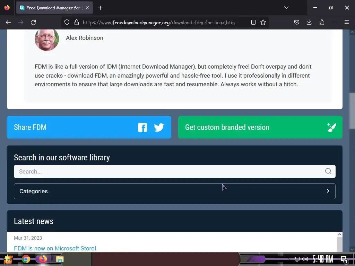355x266 pixels.
Task: Open a new browser tab
Action: (100, 8)
